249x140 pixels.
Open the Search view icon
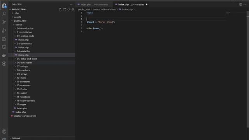coord(4,14)
